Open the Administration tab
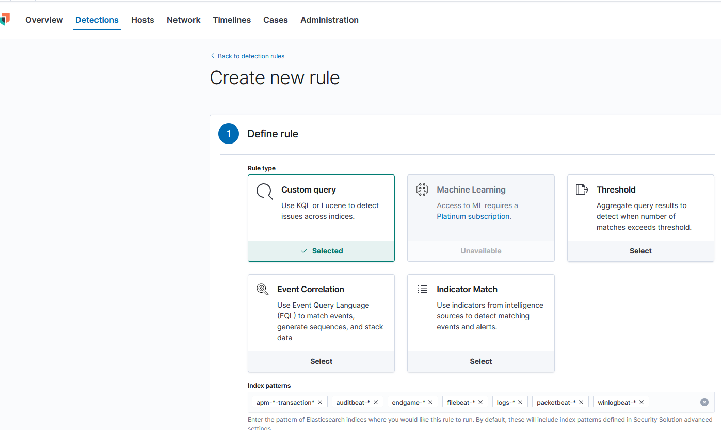The height and width of the screenshot is (430, 721). point(329,20)
